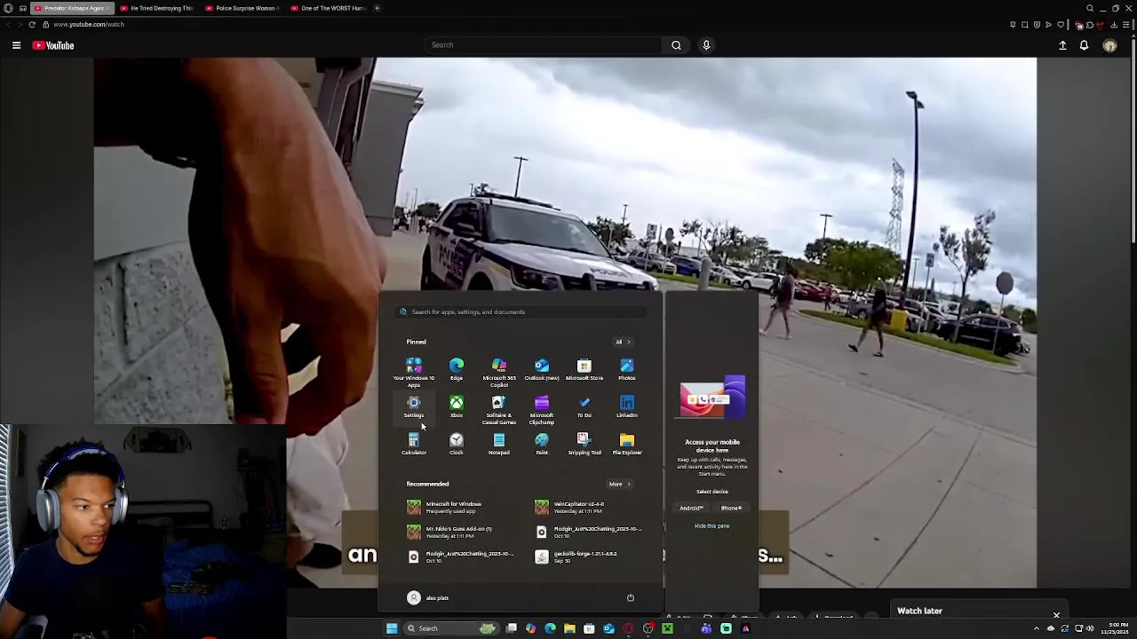
Task: Open YouTube notifications bell
Action: click(x=1084, y=45)
